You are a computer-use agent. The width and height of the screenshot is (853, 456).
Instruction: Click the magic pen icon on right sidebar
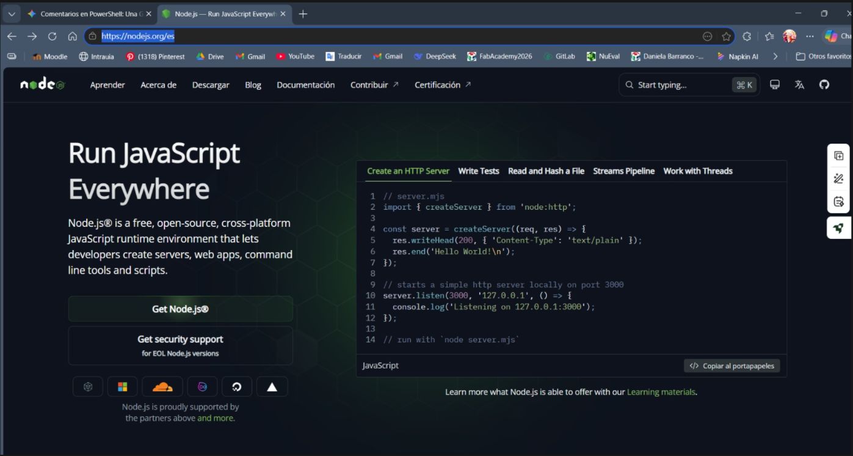[x=838, y=178]
